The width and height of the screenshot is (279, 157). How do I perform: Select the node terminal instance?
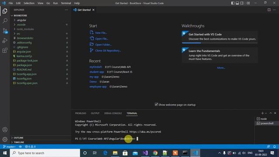pos(266,119)
